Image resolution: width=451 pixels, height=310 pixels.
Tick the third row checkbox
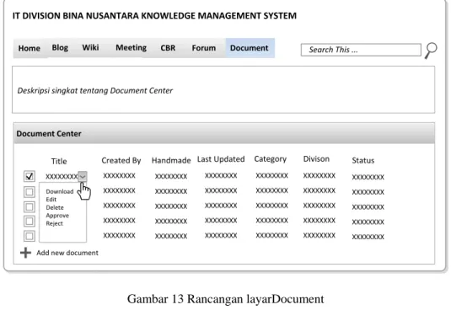point(30,206)
